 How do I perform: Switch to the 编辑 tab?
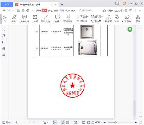pyautogui.click(x=56, y=11)
